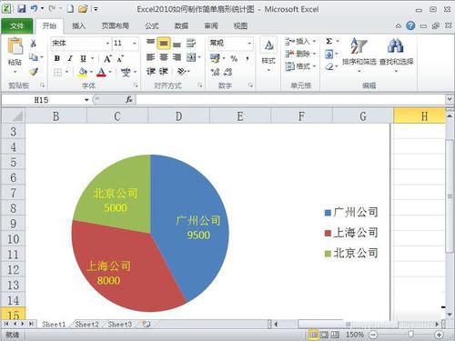Click the zoom in plus button
Screen dimensions: 455x341
tap(439, 335)
